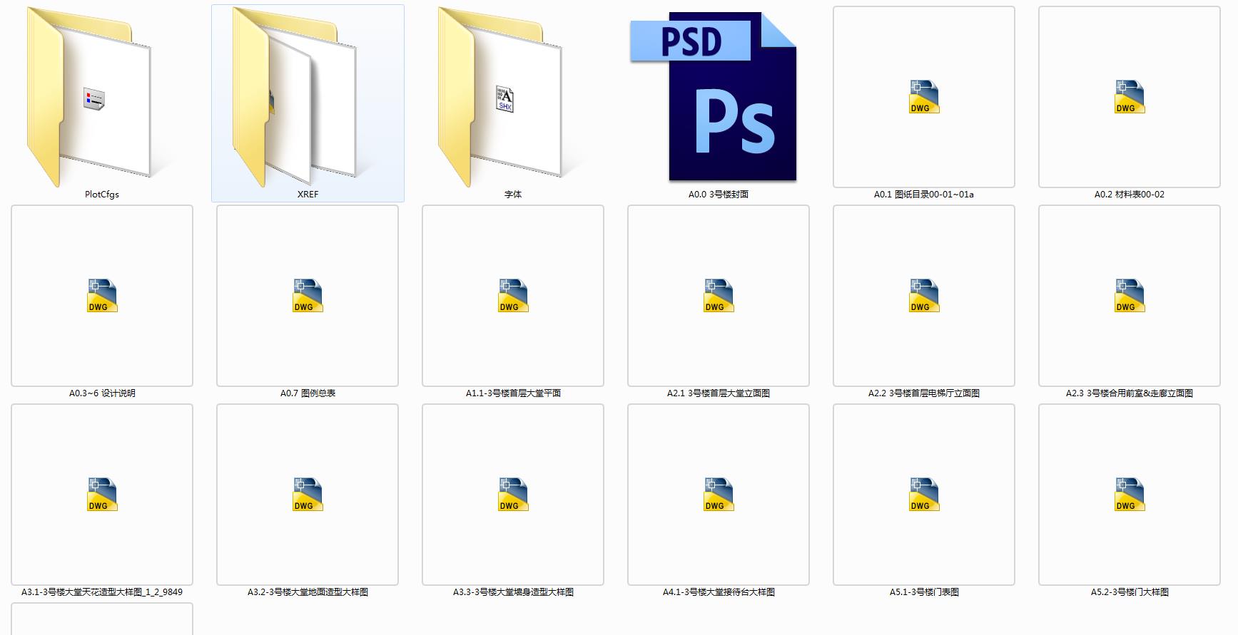Select DWG icon for A3.1-3号楼大堂天花造型大样图_1_2_9849

(x=102, y=495)
